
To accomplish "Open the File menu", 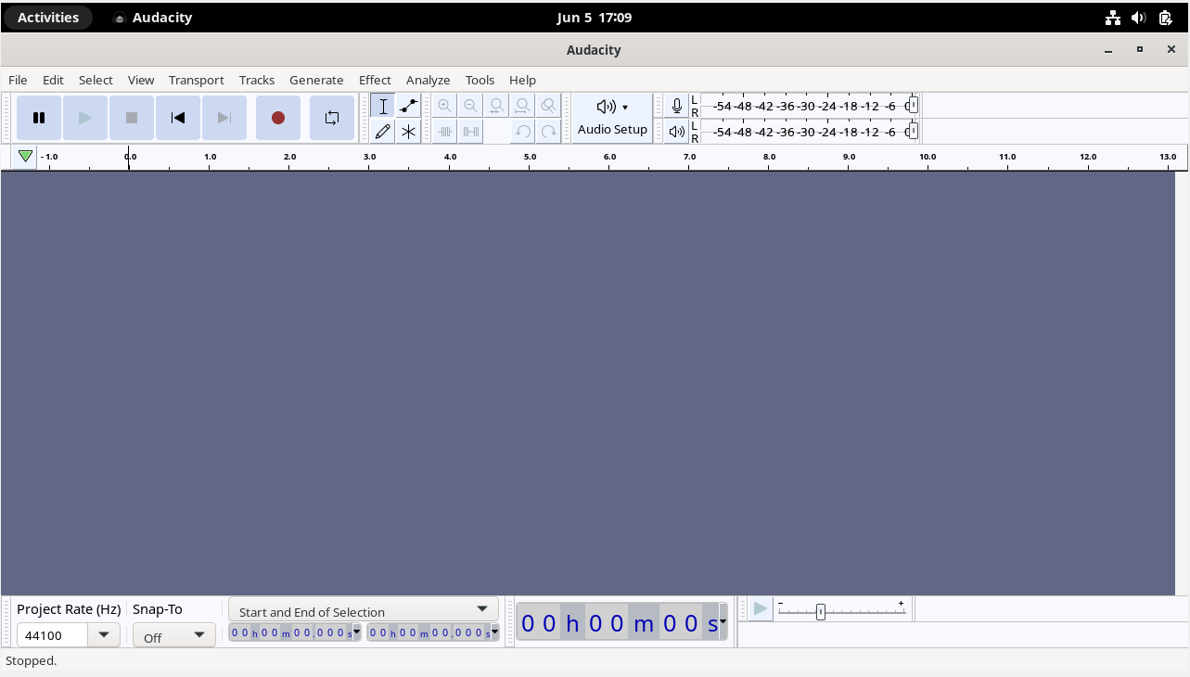I will coord(18,80).
